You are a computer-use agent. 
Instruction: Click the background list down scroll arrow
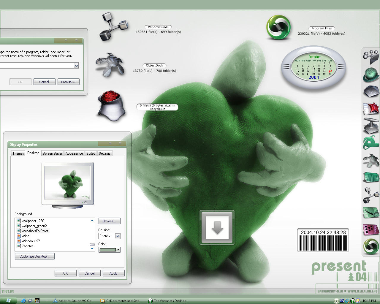click(x=92, y=249)
